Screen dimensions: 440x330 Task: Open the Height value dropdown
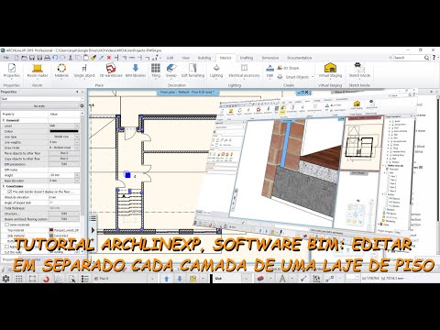pos(77,175)
